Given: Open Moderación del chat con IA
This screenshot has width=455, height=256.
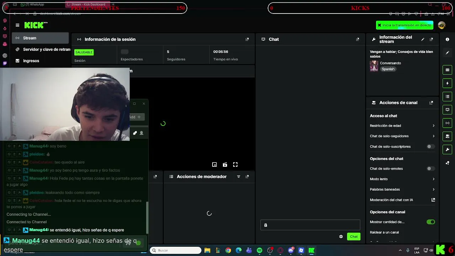Looking at the screenshot, I should pos(402,200).
